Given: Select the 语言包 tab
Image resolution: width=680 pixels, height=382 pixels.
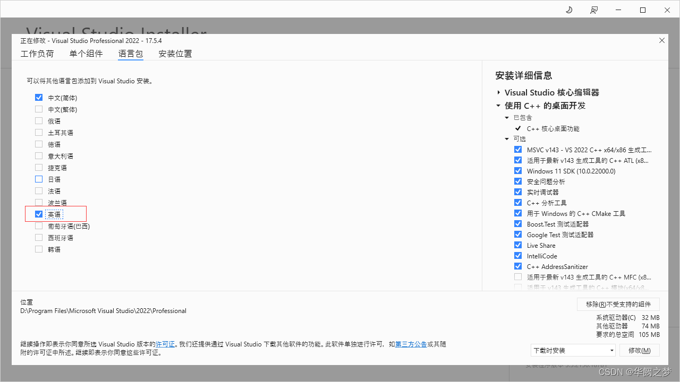Looking at the screenshot, I should [x=131, y=54].
